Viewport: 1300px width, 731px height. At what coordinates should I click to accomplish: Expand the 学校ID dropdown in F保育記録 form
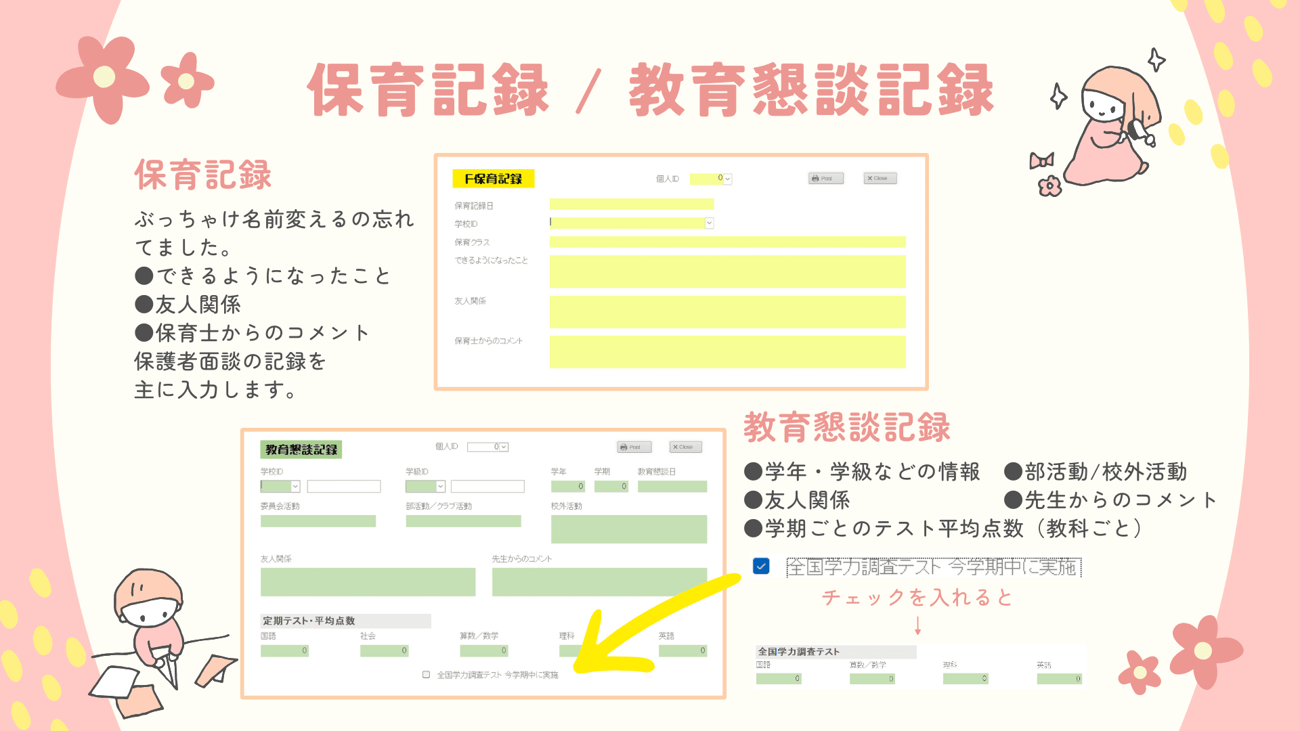[709, 223]
